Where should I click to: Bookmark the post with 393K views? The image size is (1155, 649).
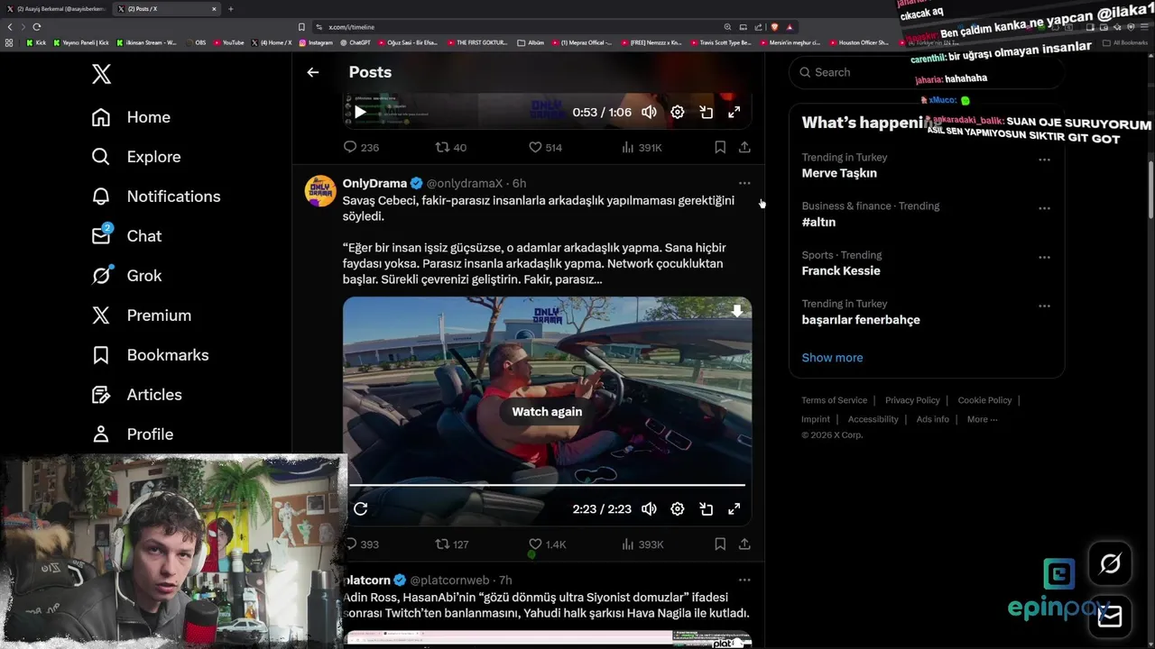pos(720,544)
